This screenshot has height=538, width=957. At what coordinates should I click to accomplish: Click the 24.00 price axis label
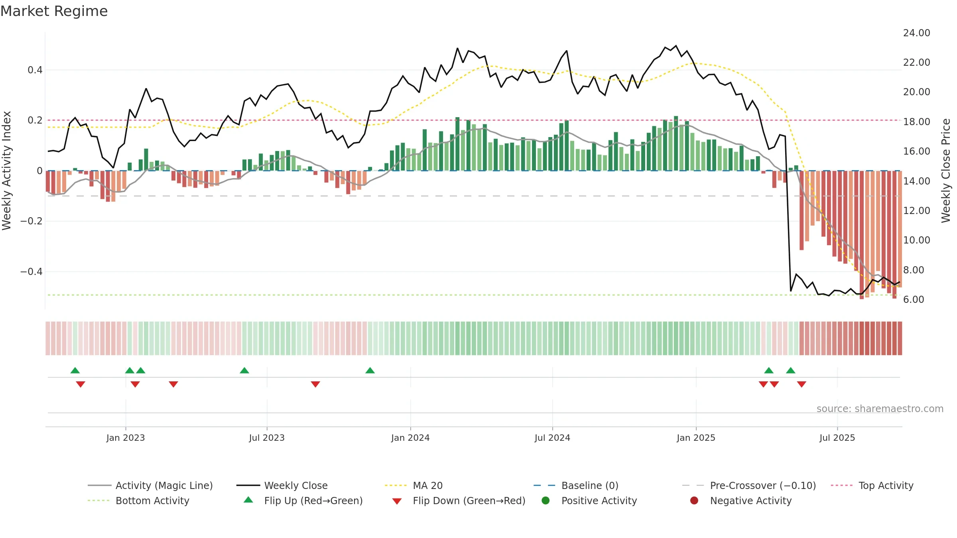point(917,33)
